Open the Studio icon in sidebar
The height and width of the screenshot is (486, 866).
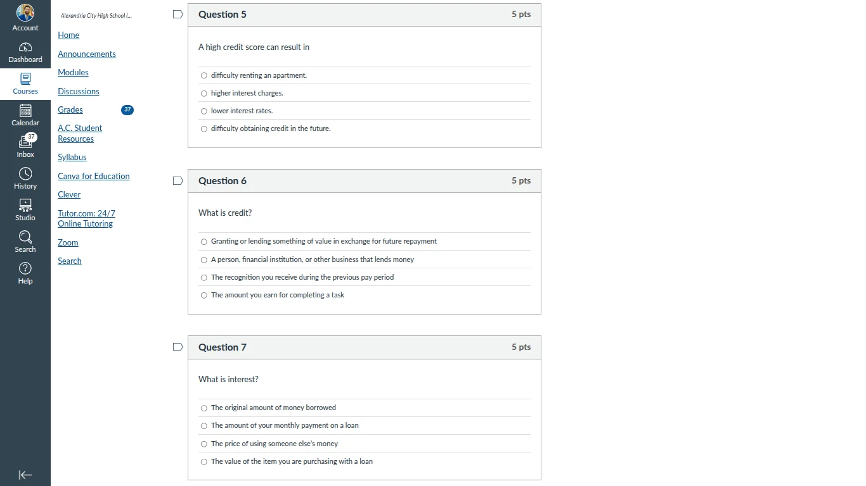(25, 205)
